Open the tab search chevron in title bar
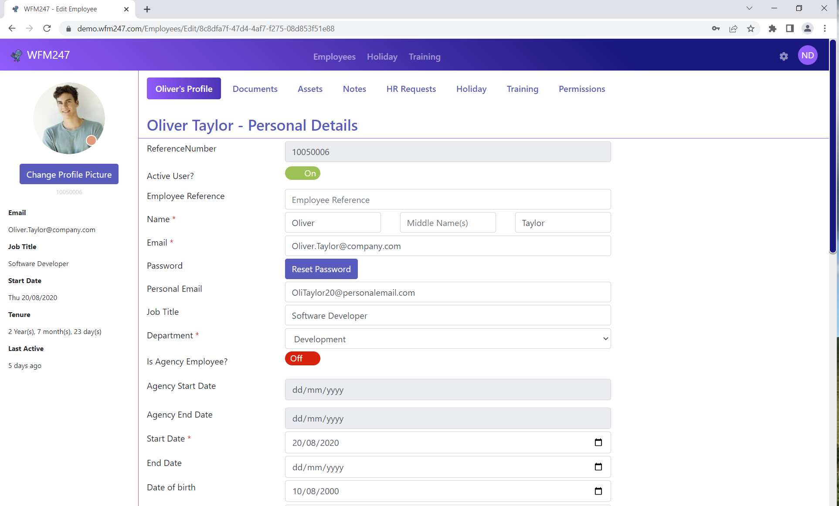 coord(749,8)
